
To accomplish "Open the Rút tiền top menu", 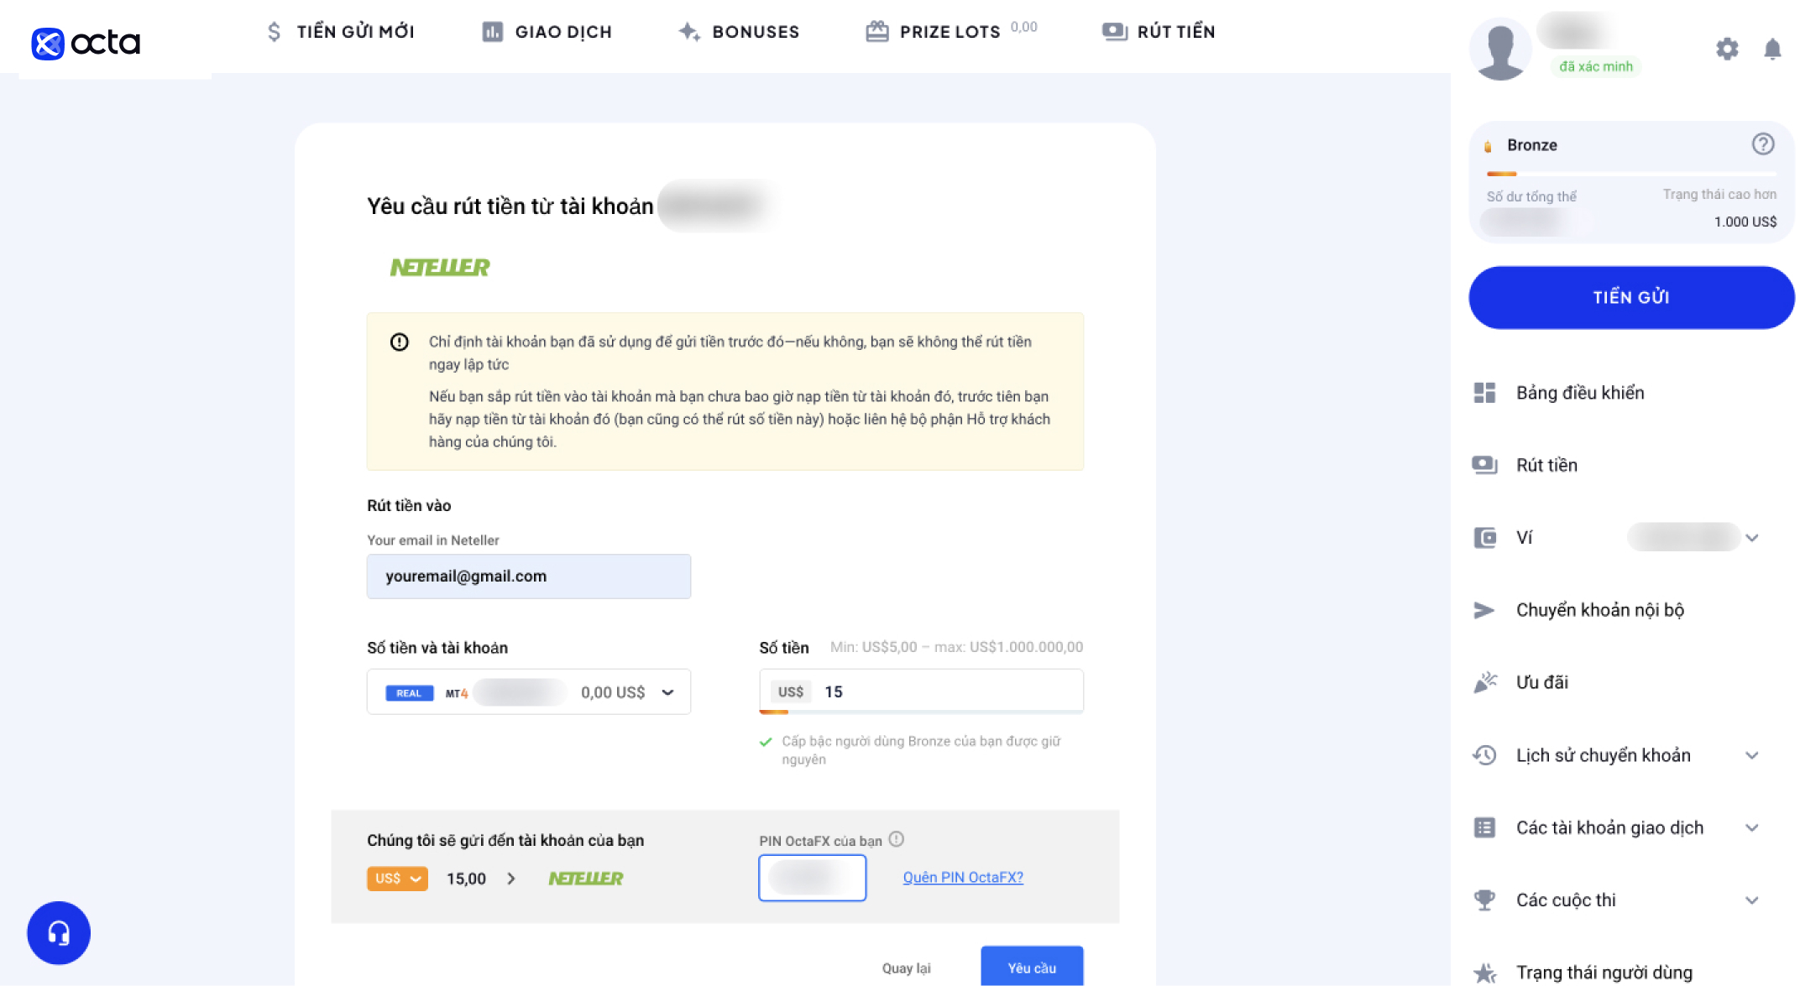I will pyautogui.click(x=1159, y=32).
